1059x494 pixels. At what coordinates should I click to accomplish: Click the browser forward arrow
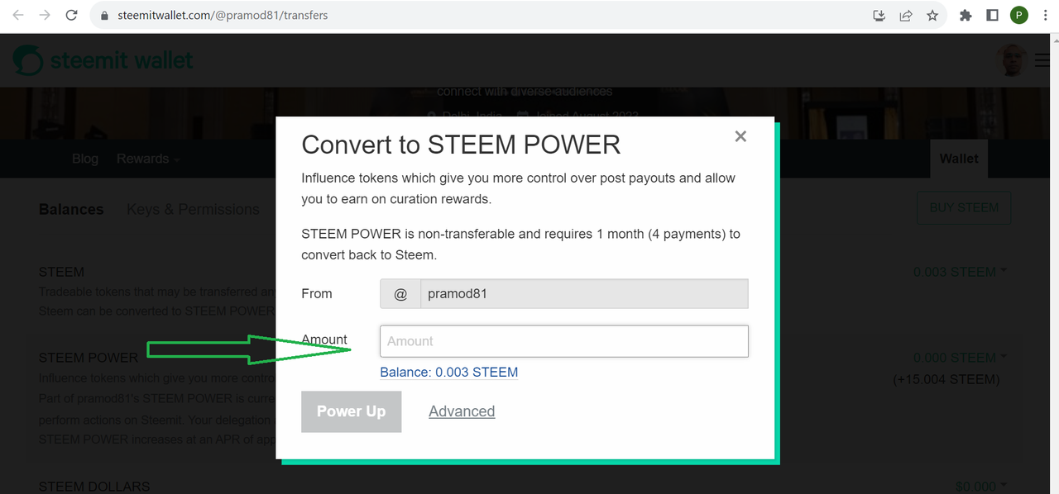tap(45, 15)
